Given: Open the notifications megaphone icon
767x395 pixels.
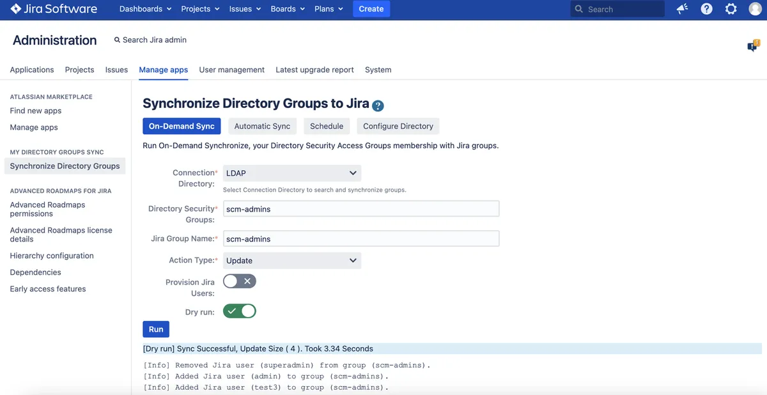Looking at the screenshot, I should 682,9.
